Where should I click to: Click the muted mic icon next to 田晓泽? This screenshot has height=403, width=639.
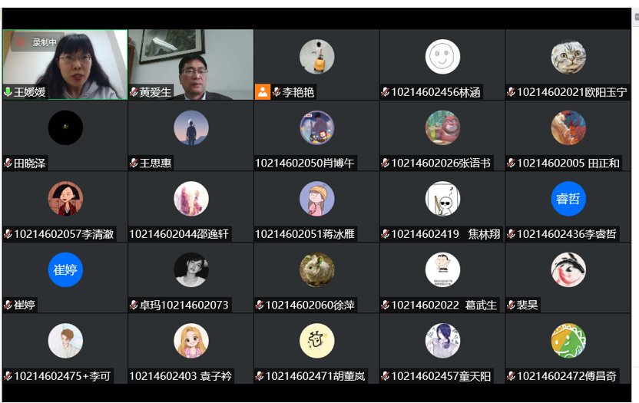tap(8, 164)
